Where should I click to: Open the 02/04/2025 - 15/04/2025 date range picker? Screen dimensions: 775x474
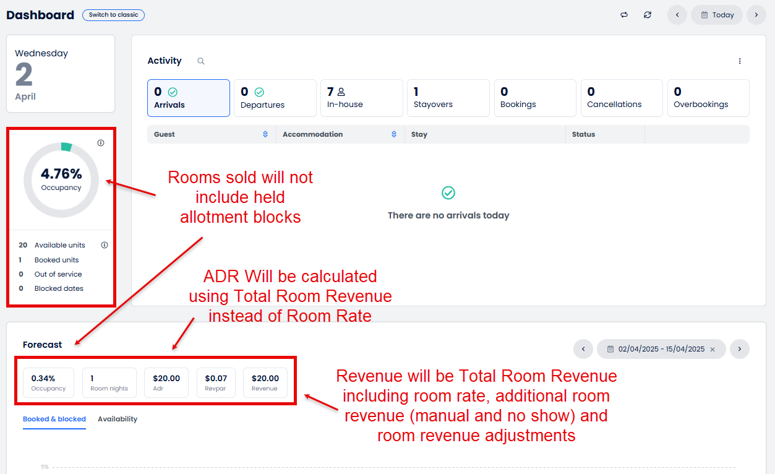(x=656, y=348)
